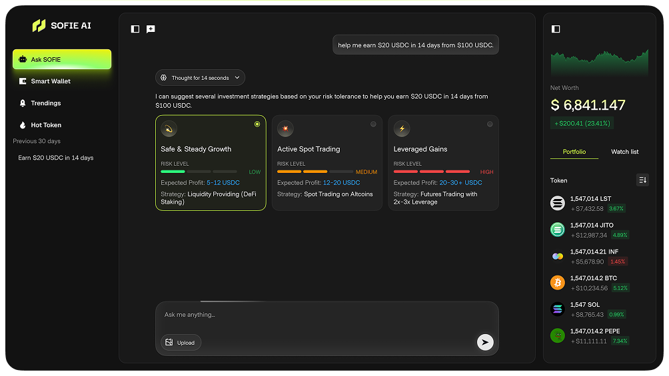Open the 1,547,014.2 BTC token row
Screen dimensions: 669x376
pos(600,283)
